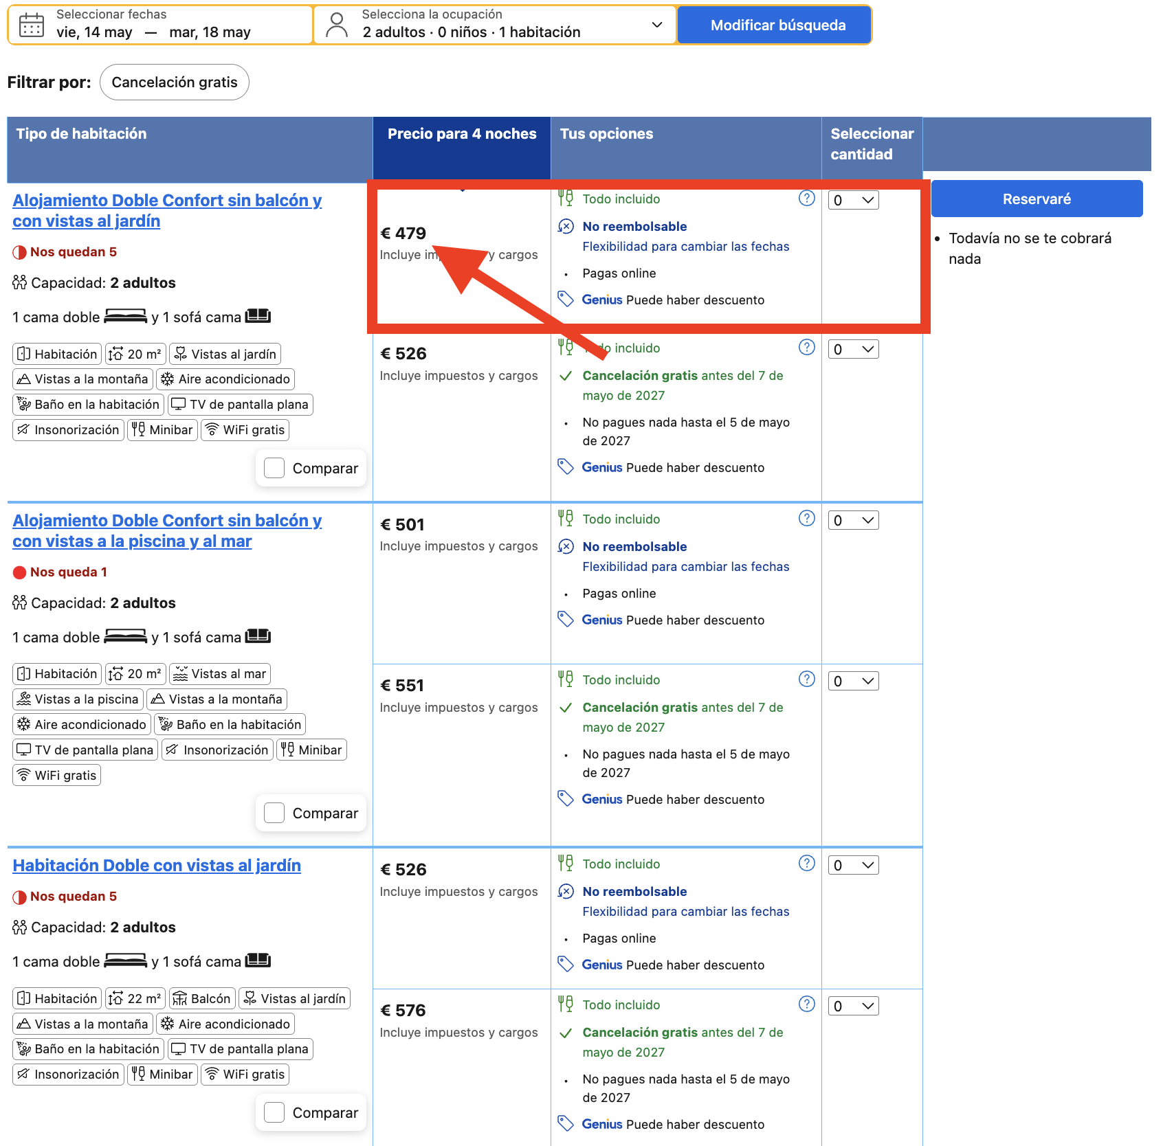Toggle the Cancelación gratis filter
This screenshot has width=1163, height=1146.
[175, 82]
